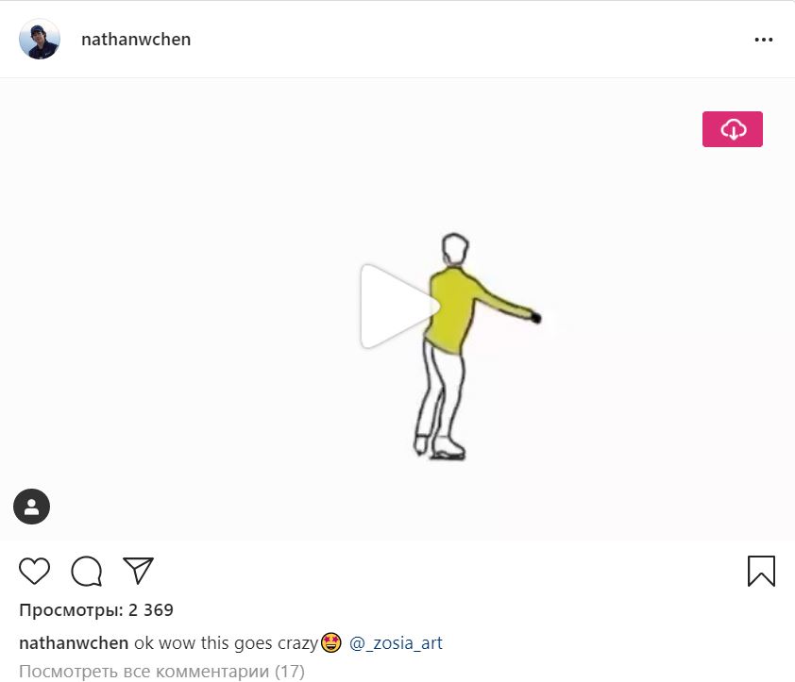Click the nathanwchen username in the caption
Screen dimensions: 795x682
pos(74,643)
